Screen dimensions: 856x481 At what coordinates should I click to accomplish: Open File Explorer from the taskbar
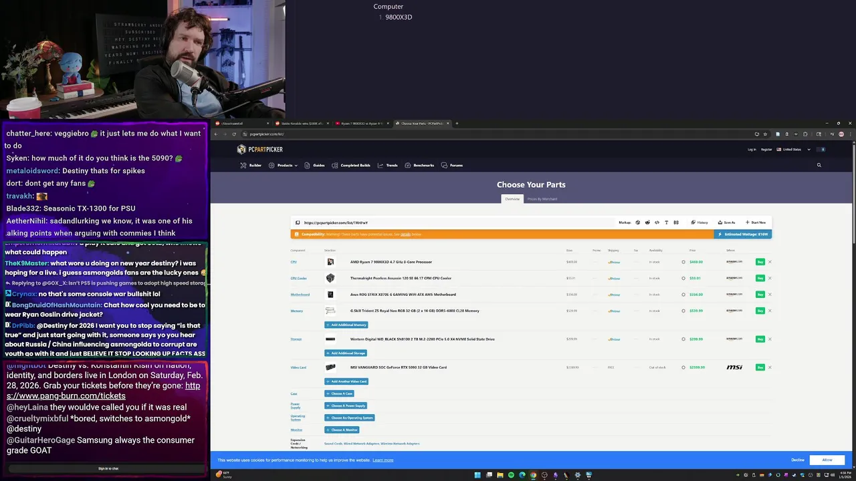click(x=500, y=475)
